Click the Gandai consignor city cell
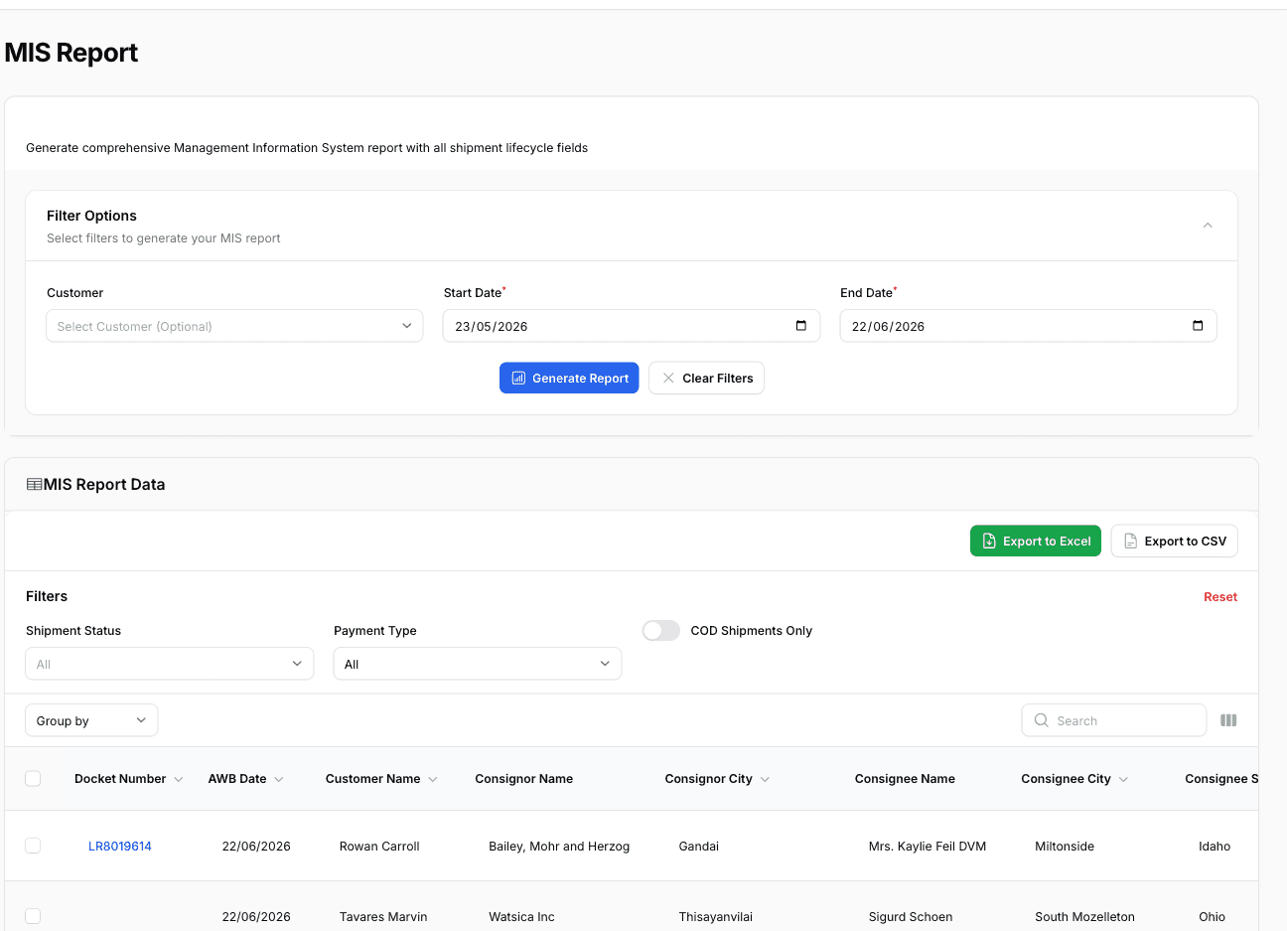The width and height of the screenshot is (1287, 931). pyautogui.click(x=699, y=847)
